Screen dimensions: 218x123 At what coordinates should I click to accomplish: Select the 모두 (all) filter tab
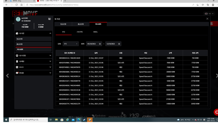click(x=64, y=32)
